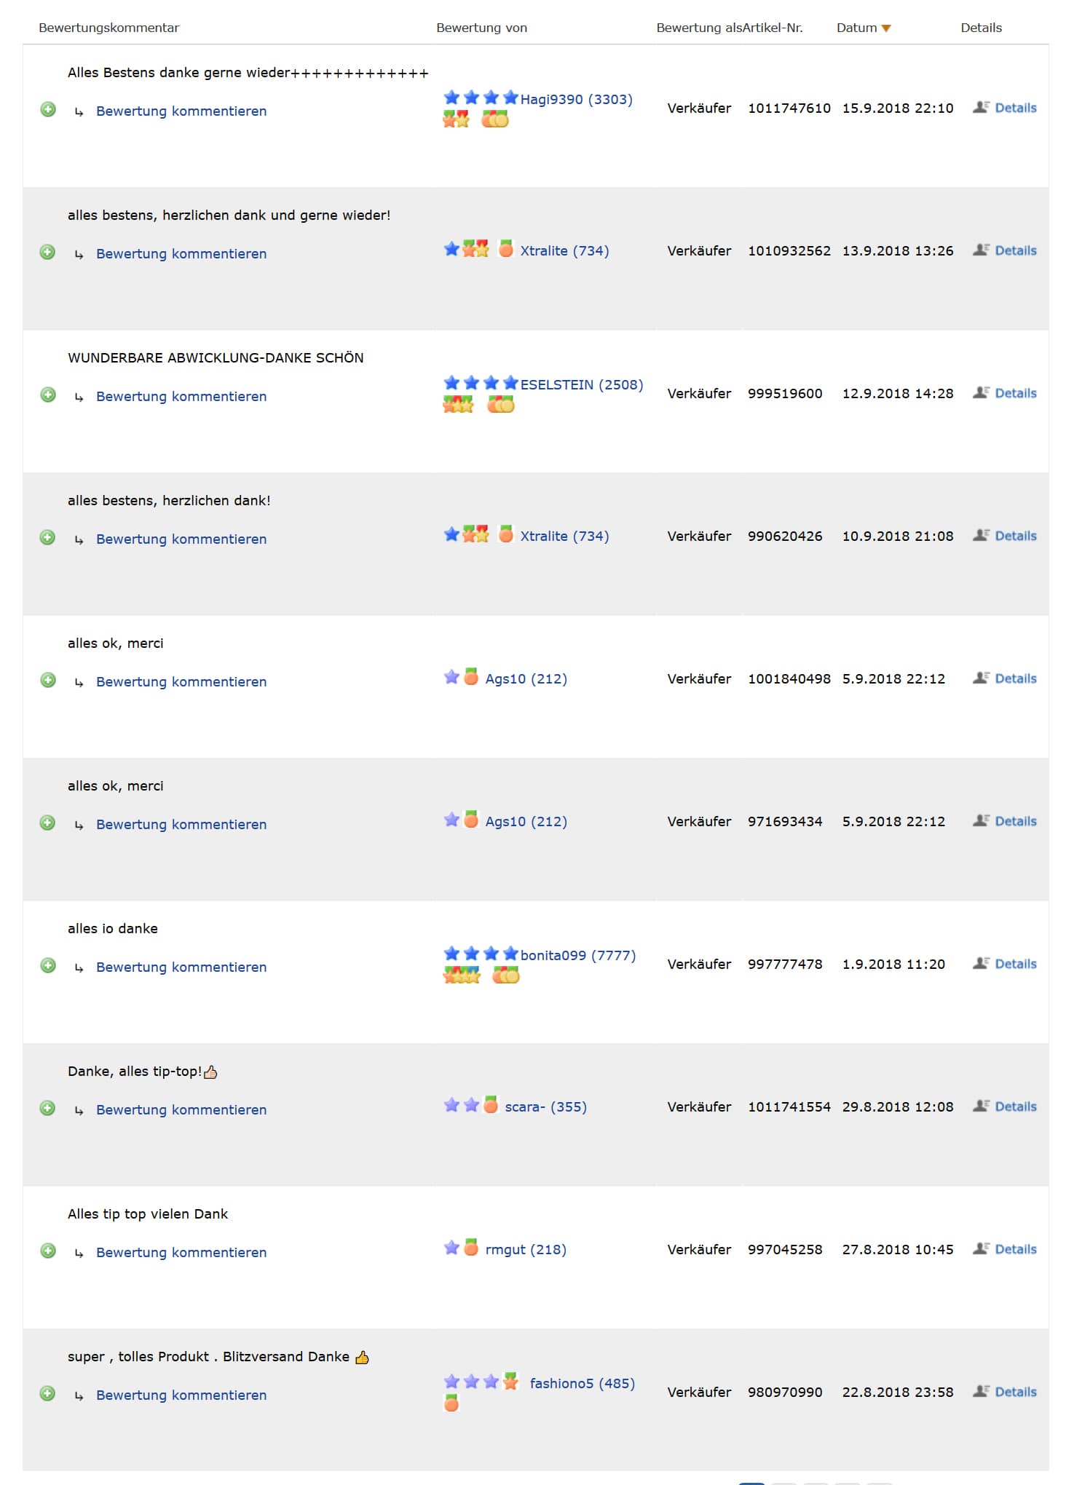Open Xtralite (734) profile from 13.9.2018 review

click(x=564, y=250)
